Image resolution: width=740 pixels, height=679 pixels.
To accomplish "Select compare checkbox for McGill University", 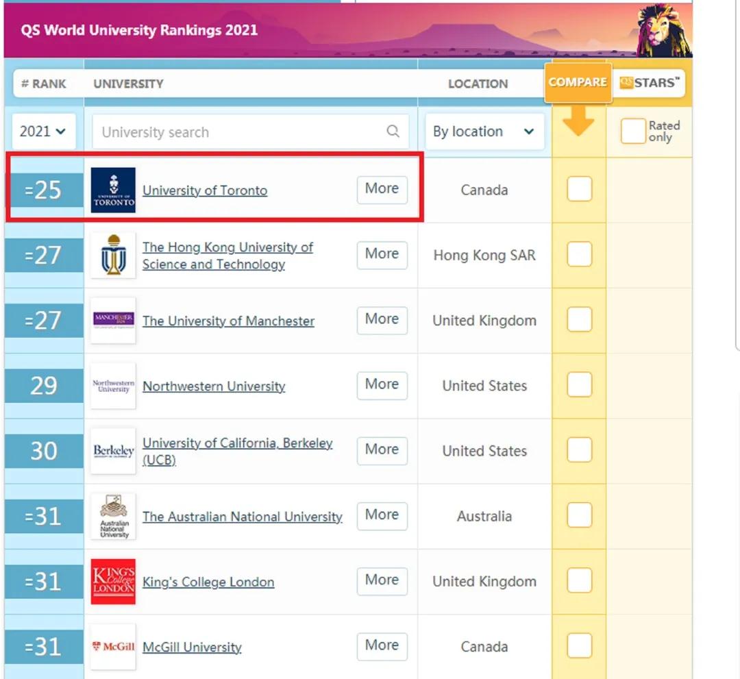I will click(x=579, y=646).
